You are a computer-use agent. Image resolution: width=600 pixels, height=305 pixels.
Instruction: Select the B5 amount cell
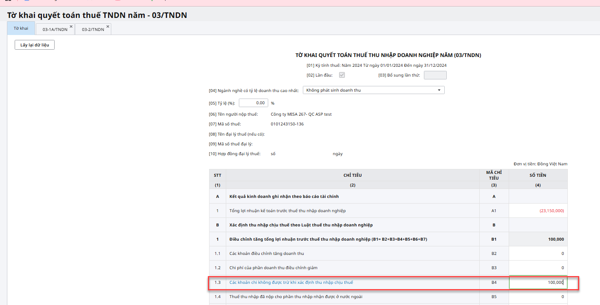tap(538, 297)
